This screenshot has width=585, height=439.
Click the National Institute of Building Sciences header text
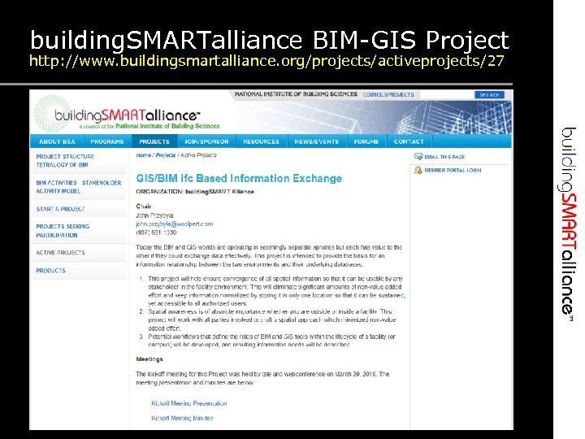click(x=297, y=94)
